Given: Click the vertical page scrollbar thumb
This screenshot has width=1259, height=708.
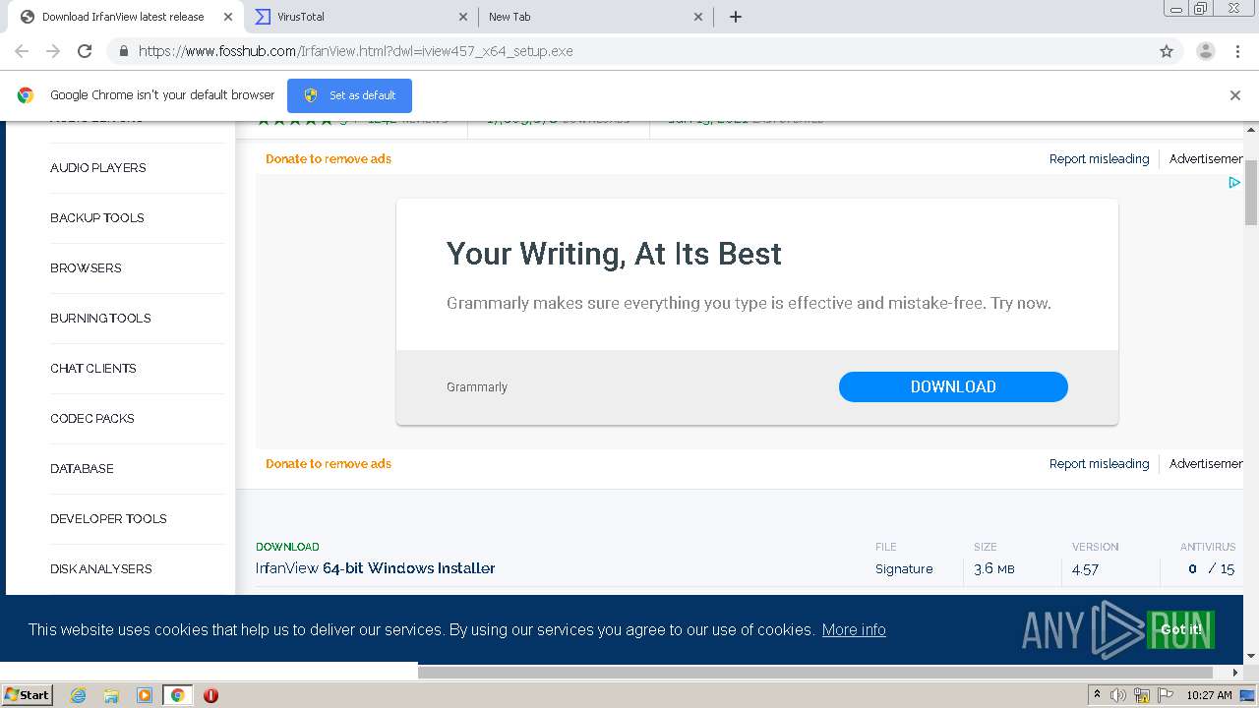Looking at the screenshot, I should (x=1251, y=192).
